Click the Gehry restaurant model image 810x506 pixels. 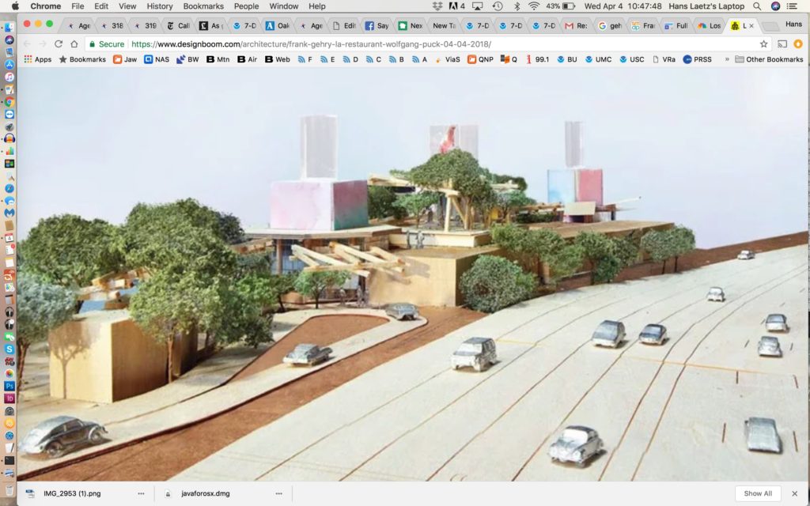[x=413, y=274]
